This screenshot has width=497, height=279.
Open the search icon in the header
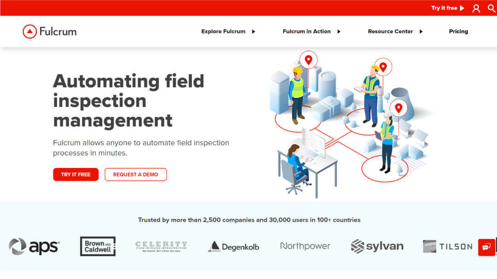pyautogui.click(x=491, y=8)
